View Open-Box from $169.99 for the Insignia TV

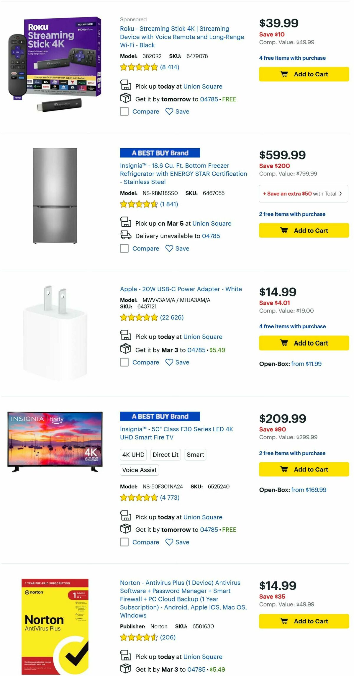pos(309,490)
